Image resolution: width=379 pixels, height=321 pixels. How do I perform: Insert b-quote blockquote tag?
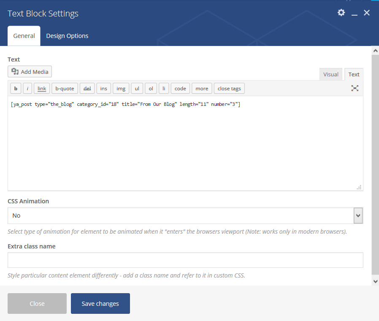pyautogui.click(x=65, y=89)
